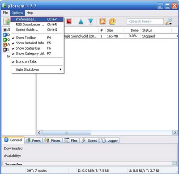Open Preferences gear icon in toolbar

[x=112, y=21]
